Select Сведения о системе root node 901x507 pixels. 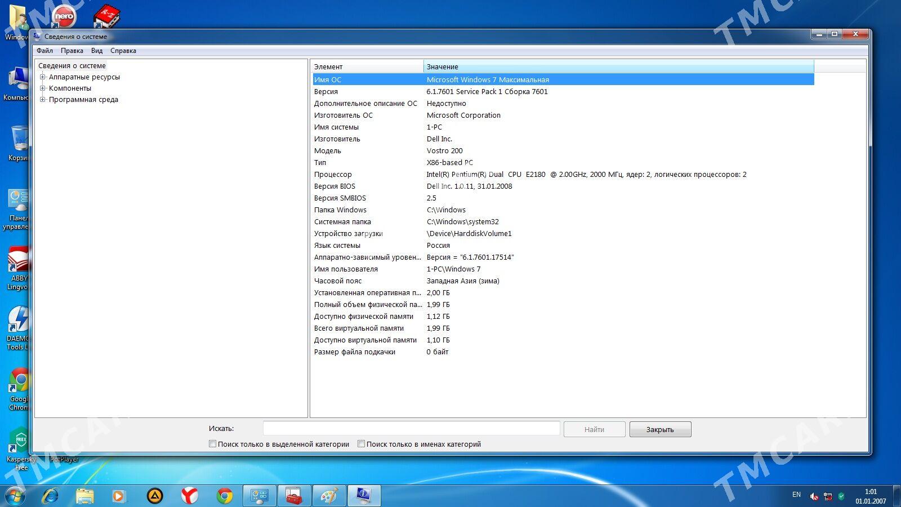click(72, 66)
